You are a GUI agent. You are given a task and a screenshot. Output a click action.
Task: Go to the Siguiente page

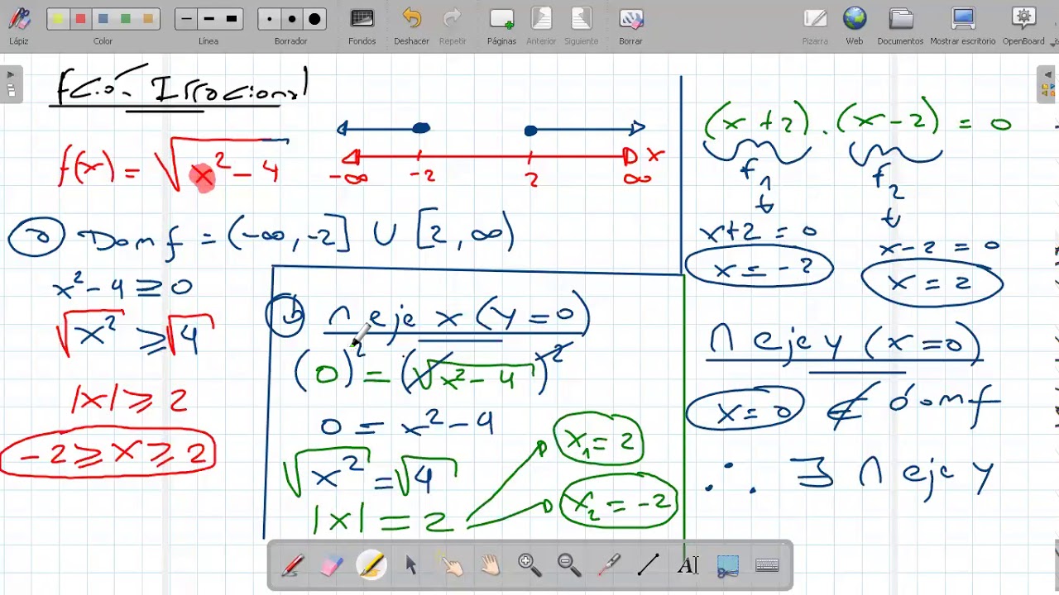[x=581, y=18]
